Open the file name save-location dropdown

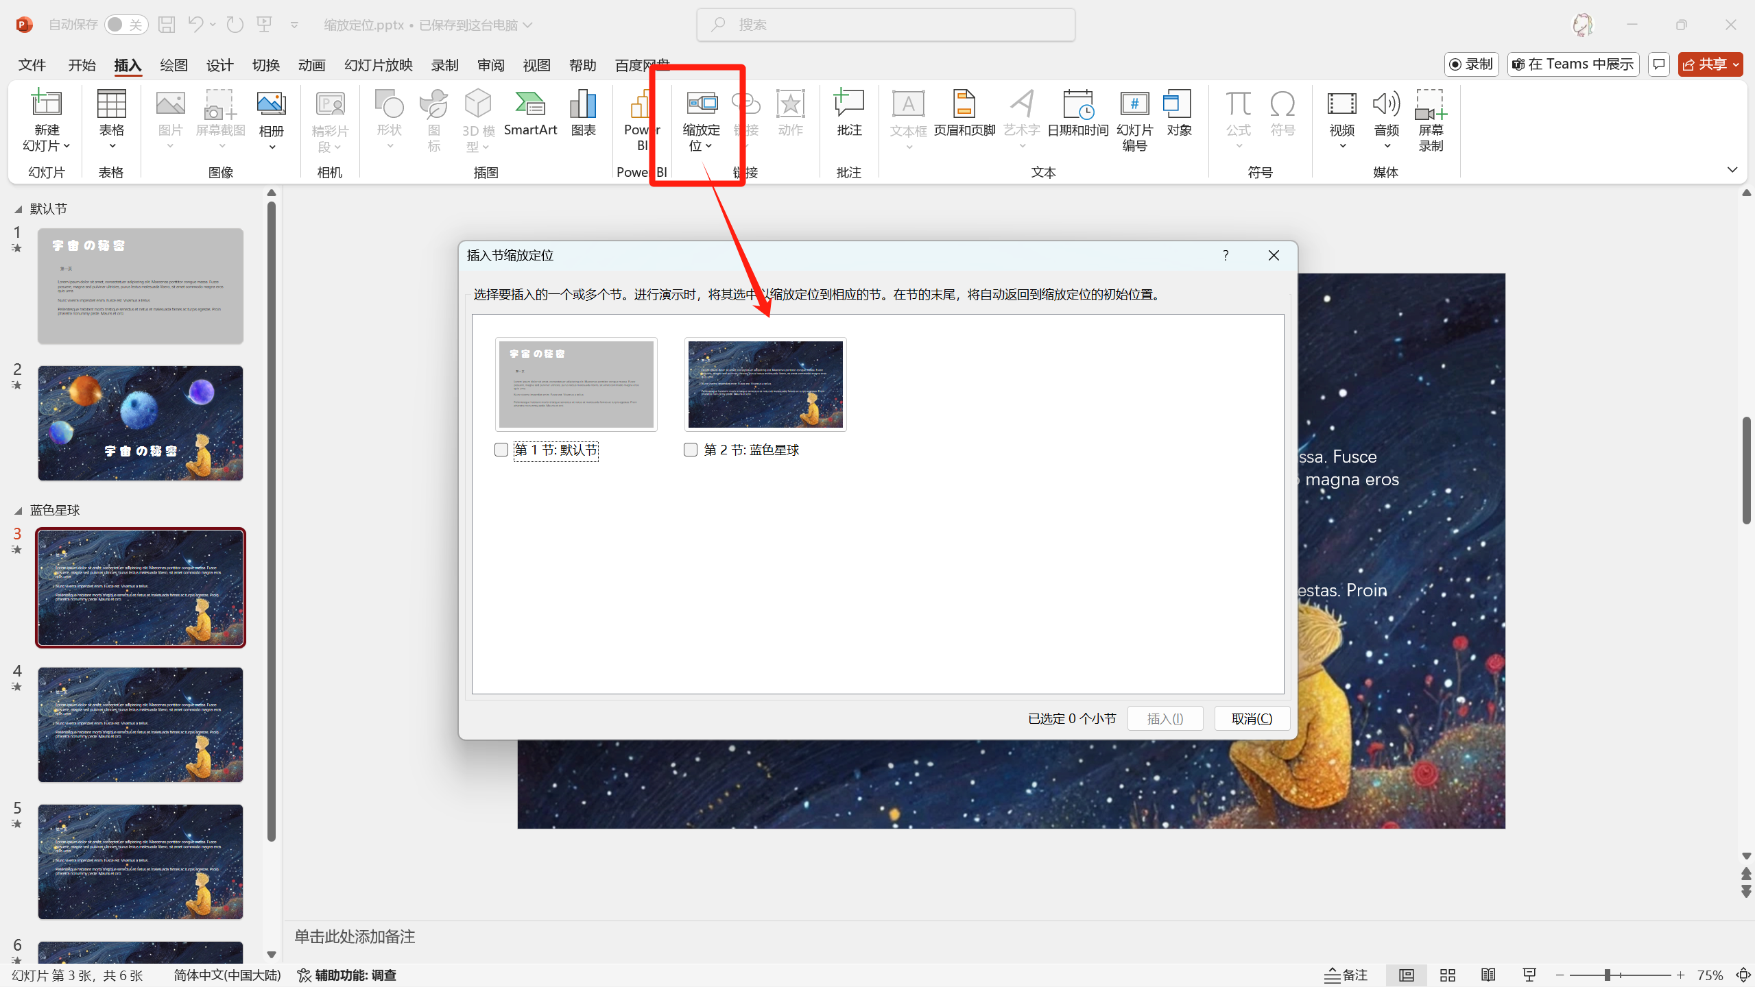pyautogui.click(x=527, y=25)
